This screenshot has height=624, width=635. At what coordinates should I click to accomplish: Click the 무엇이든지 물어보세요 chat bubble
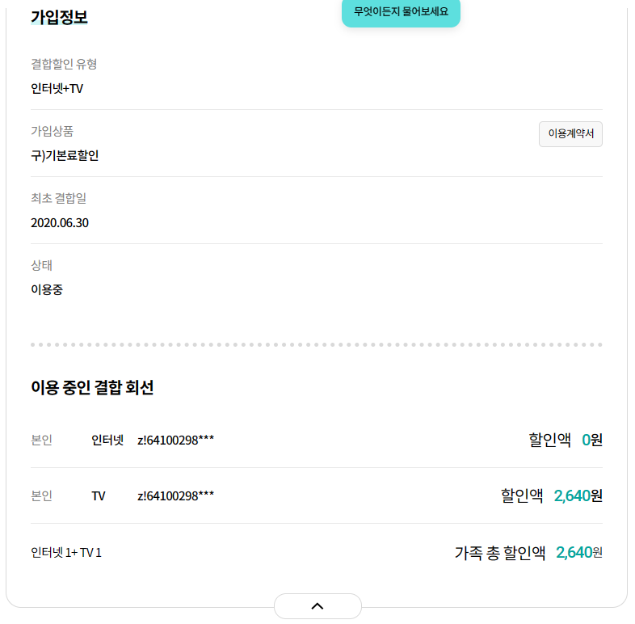(x=401, y=12)
